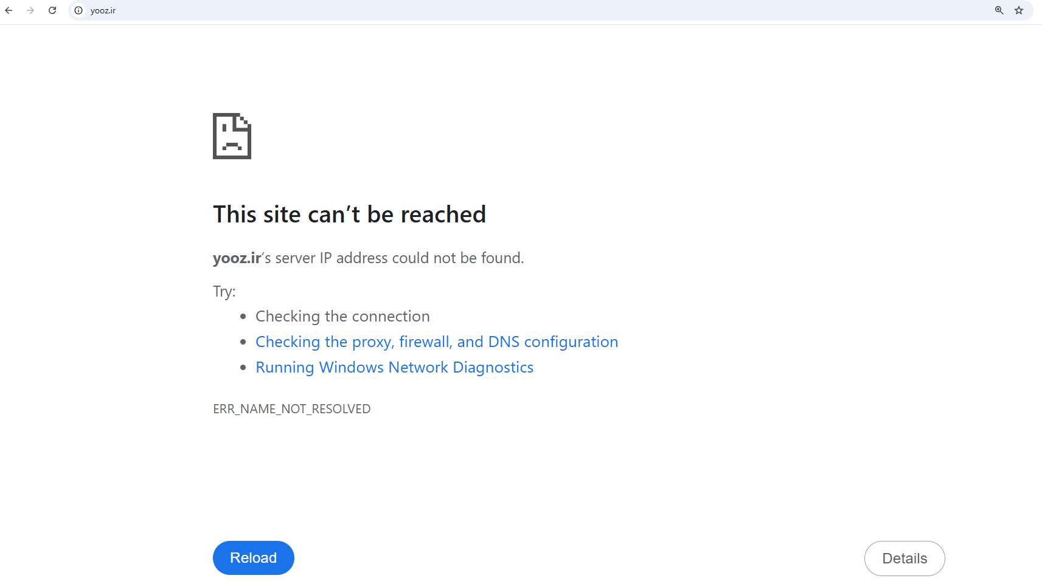Click the zoom magnifier icon in address bar

999,10
